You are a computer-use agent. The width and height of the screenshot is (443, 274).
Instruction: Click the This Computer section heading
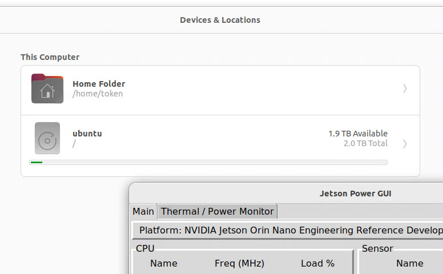50,57
